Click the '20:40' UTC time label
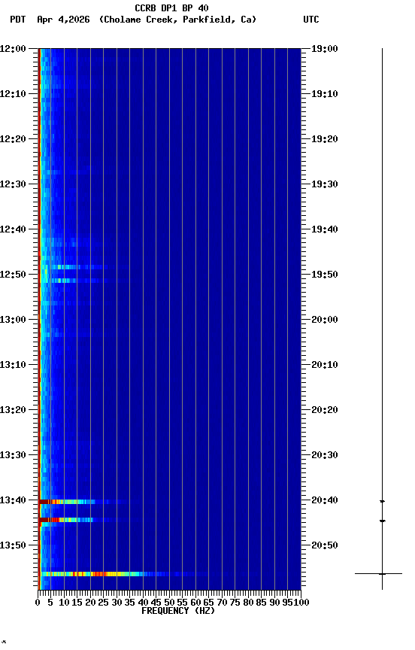This screenshot has width=415, height=650. (x=325, y=500)
